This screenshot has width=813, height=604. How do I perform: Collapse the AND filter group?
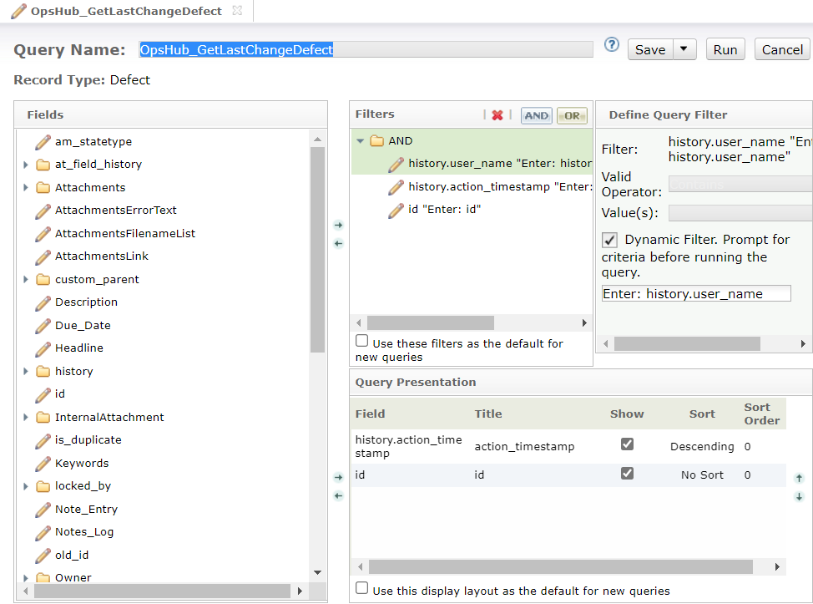pos(361,141)
